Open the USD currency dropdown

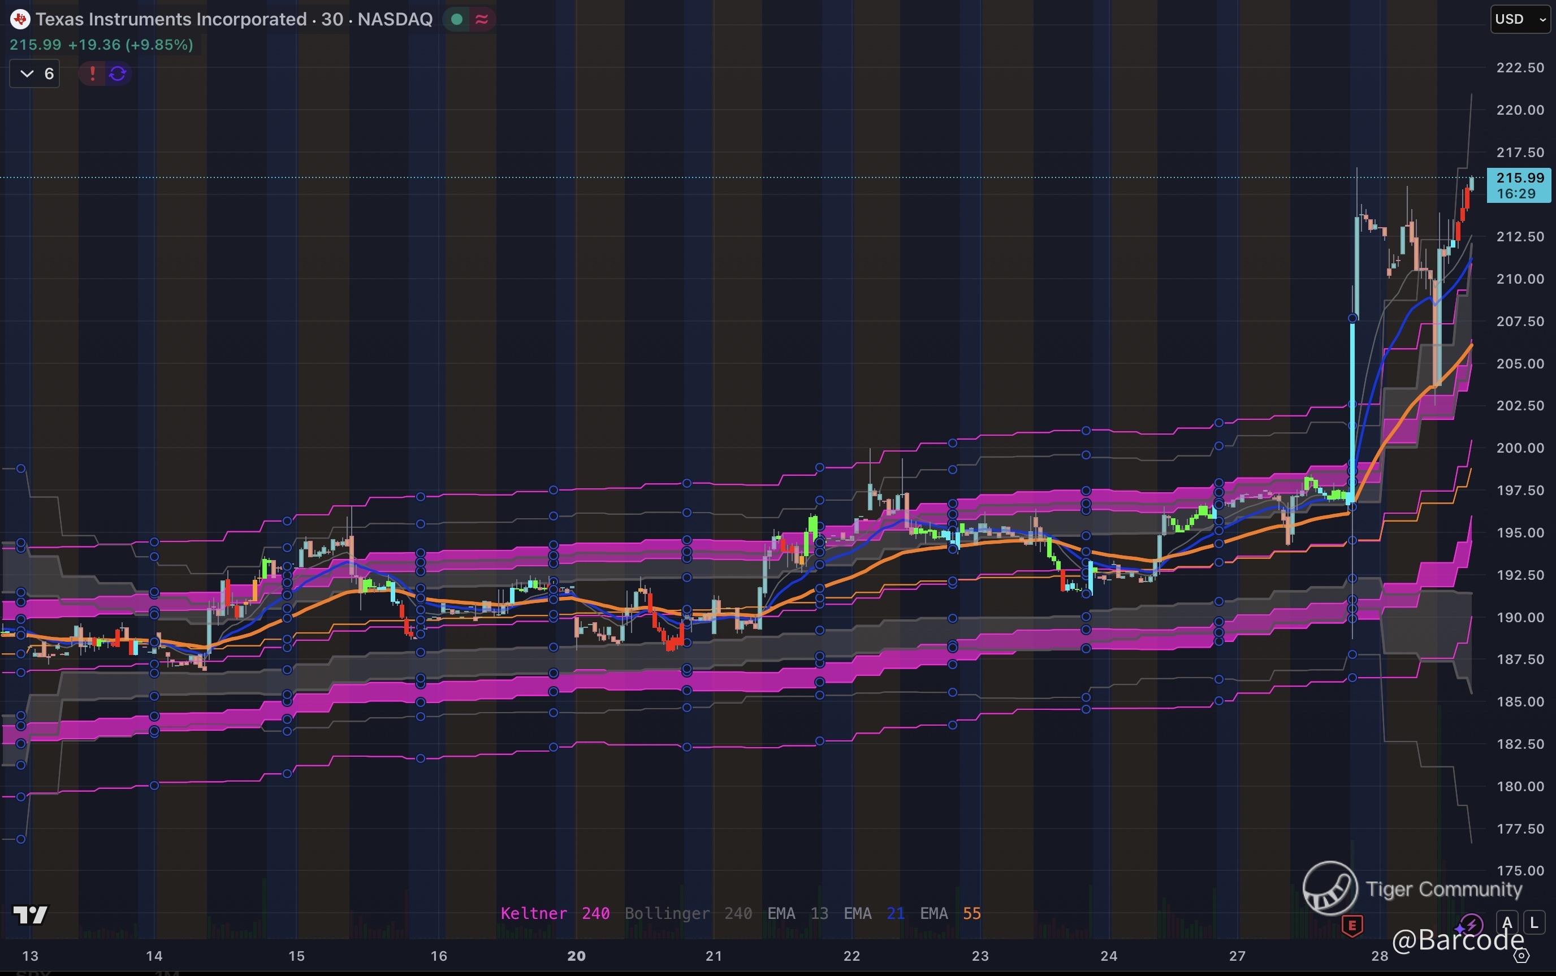point(1519,19)
